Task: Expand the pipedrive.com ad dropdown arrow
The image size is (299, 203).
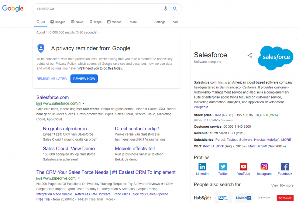Action: (x=79, y=178)
